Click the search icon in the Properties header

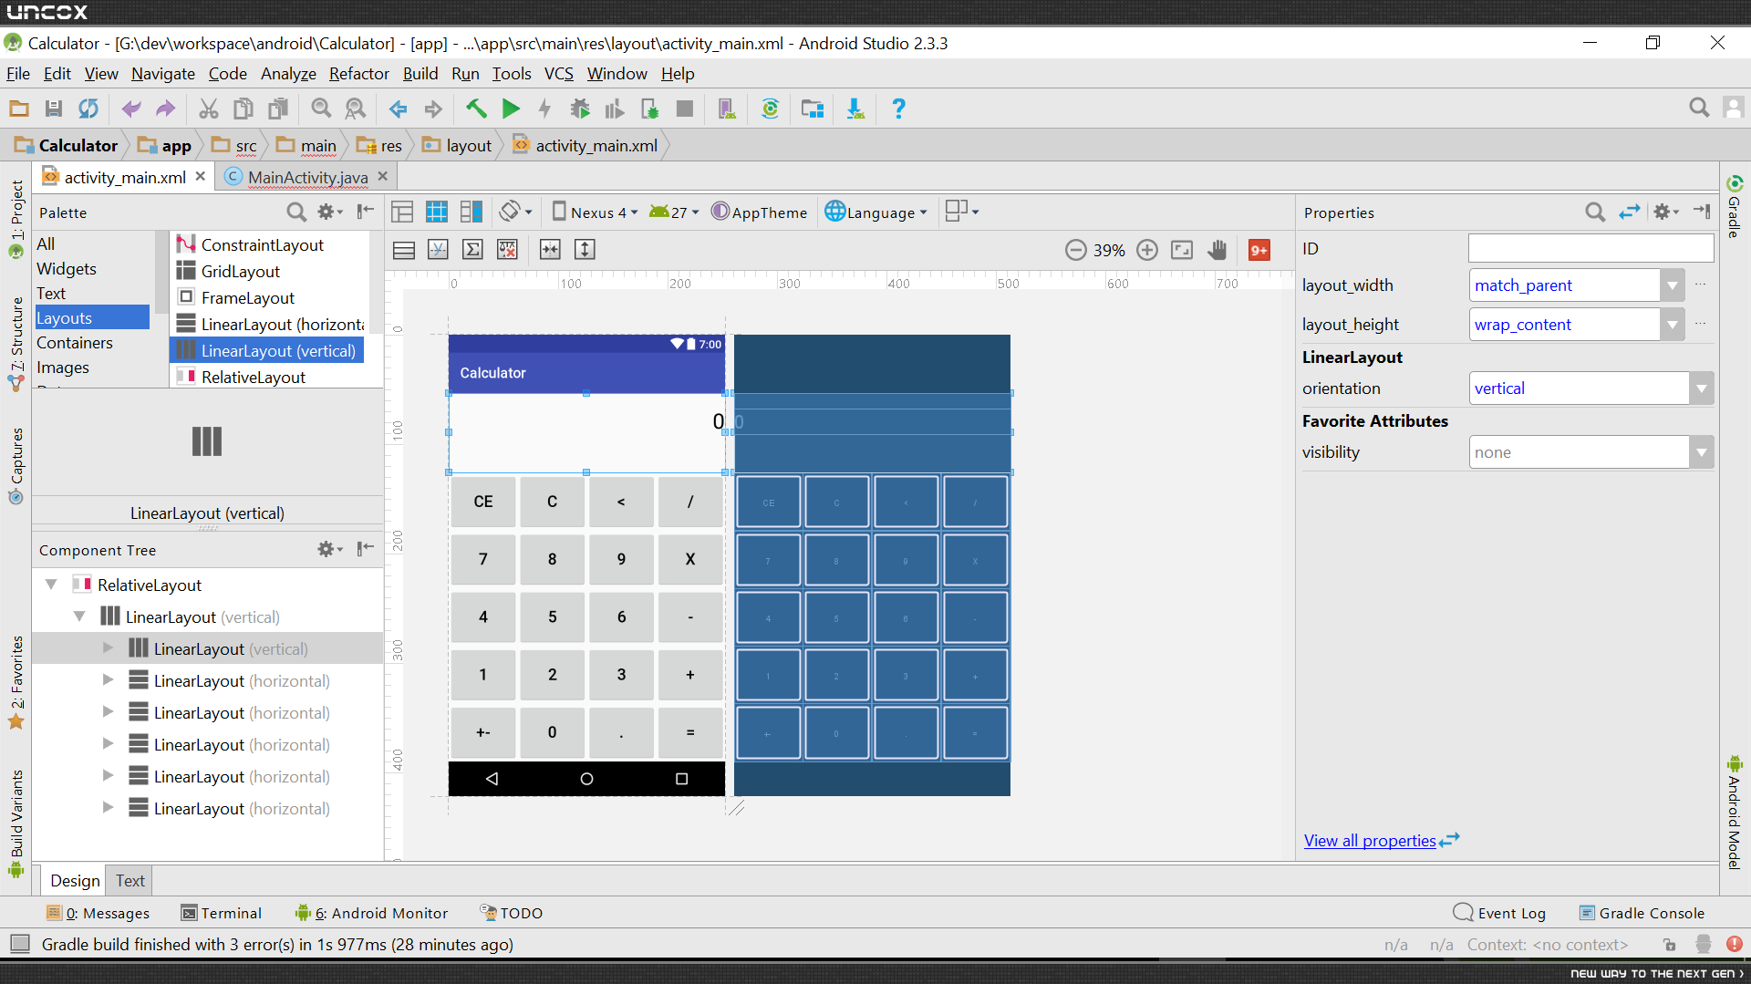[x=1595, y=212]
